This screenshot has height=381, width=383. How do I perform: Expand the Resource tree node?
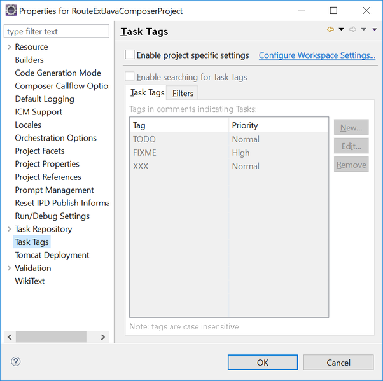pos(10,46)
